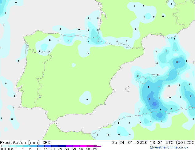Click the 40–45 mm bright pink swatch

[83, 146]
